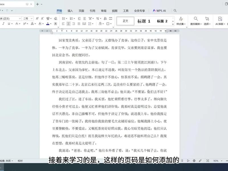The height and width of the screenshot is (171, 228).
Task: Click the horizontal ruler first-line indent marker
Action: 62,30
